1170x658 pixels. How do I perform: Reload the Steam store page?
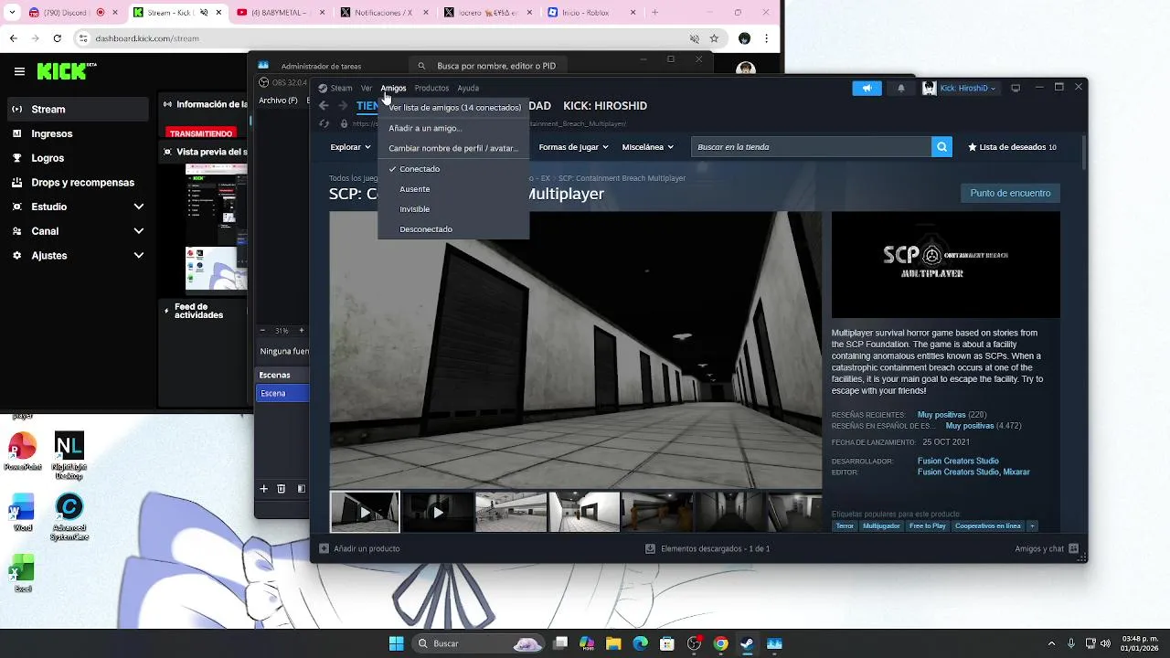point(324,123)
